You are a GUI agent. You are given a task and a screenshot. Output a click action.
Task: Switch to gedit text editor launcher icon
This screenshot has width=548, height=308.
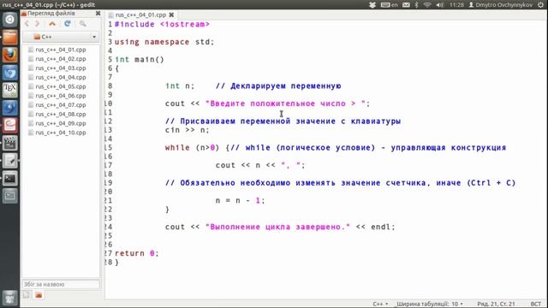click(x=9, y=161)
